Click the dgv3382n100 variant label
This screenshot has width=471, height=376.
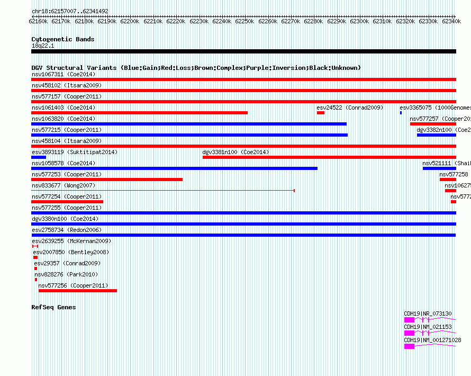click(x=443, y=130)
